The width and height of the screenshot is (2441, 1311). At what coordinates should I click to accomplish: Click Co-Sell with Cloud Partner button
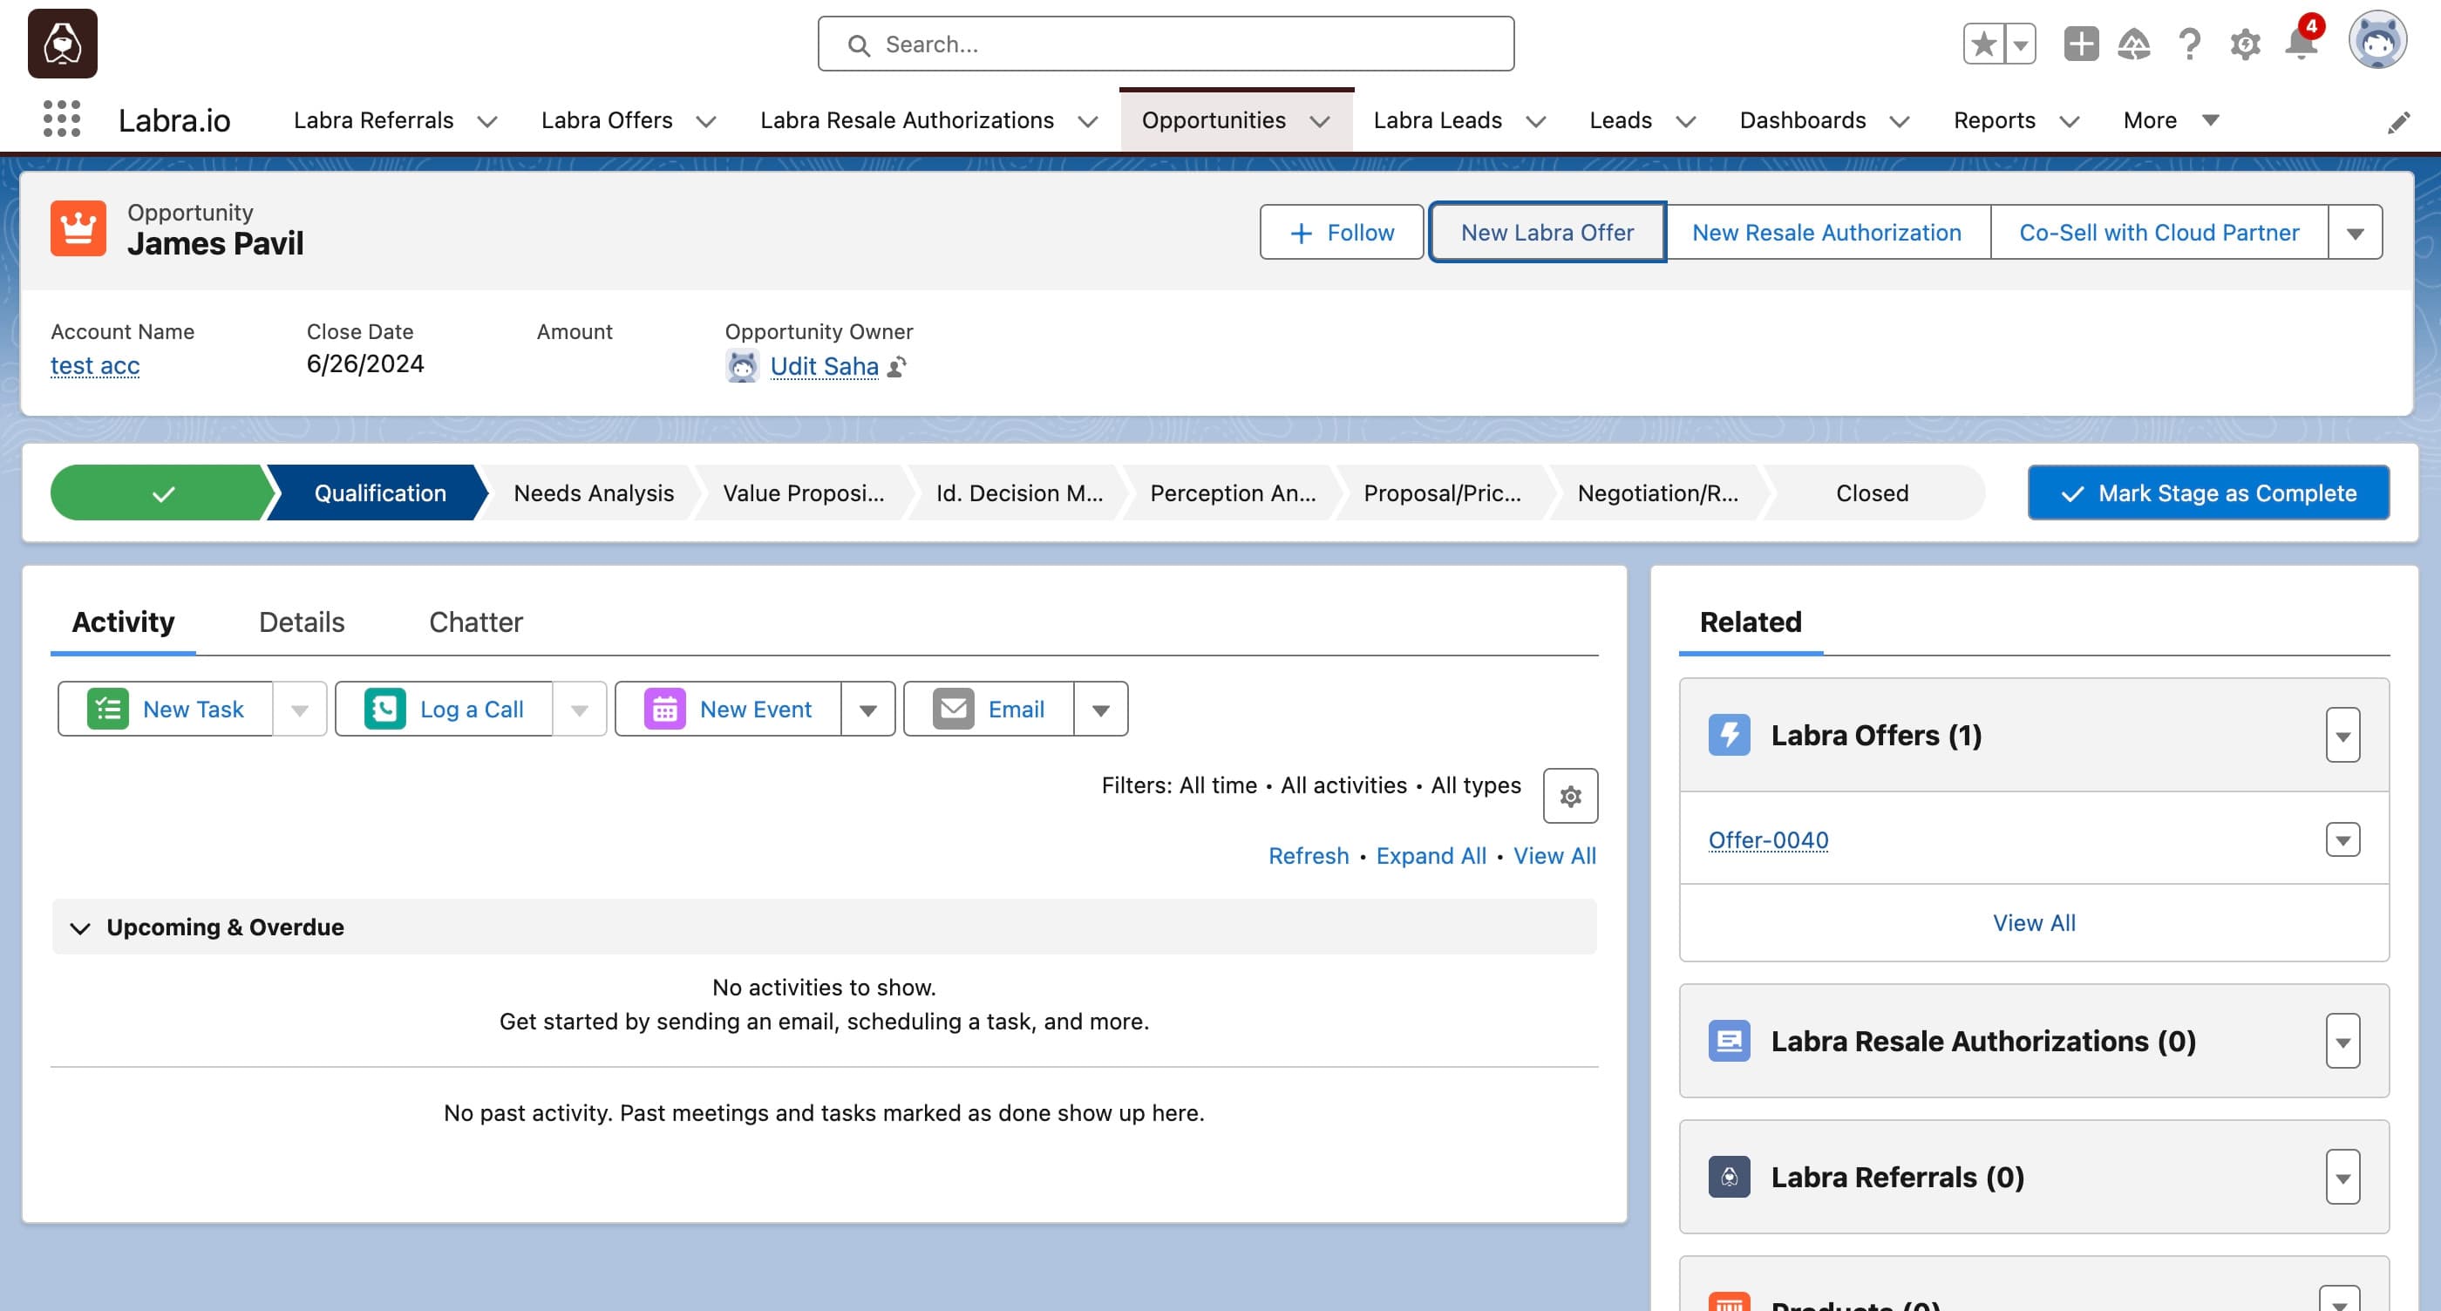(2159, 232)
